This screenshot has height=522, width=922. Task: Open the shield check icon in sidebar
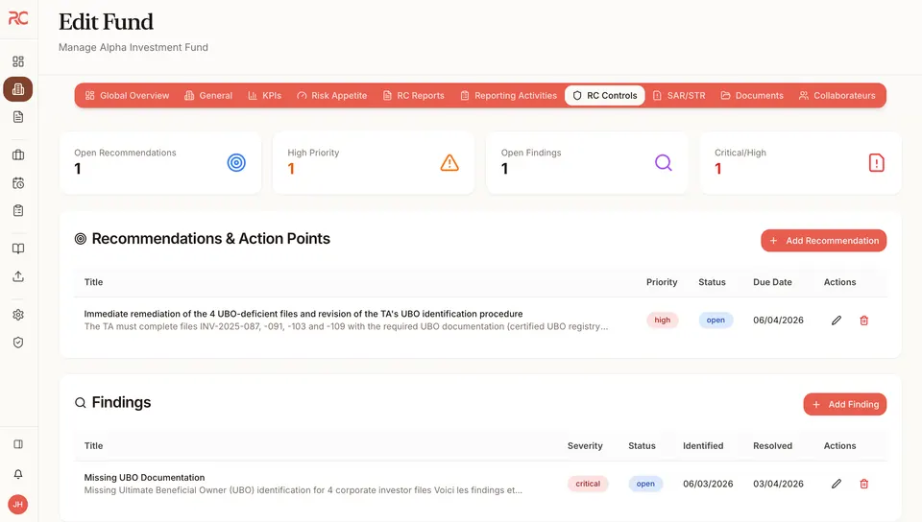pyautogui.click(x=18, y=343)
